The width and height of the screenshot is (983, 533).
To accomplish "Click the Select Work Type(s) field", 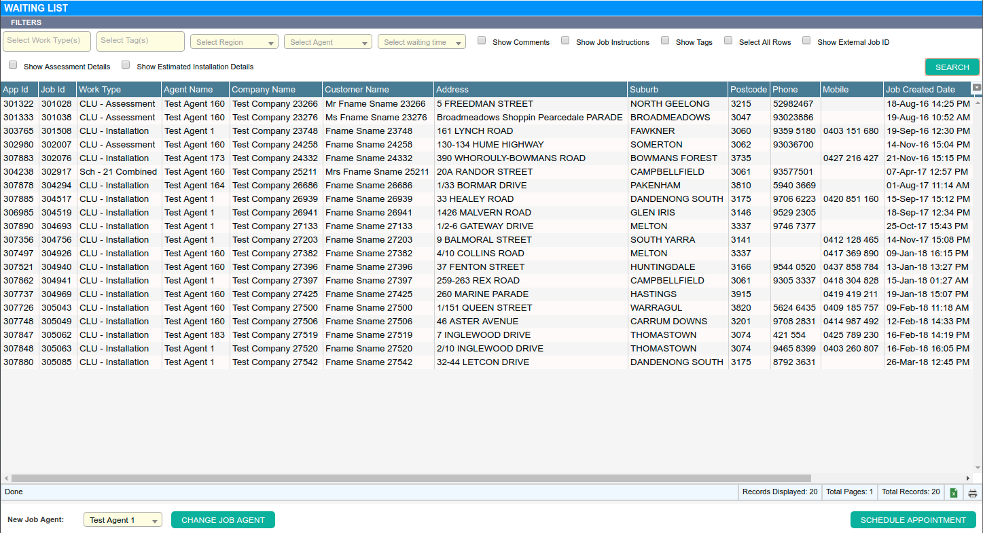I will (47, 41).
